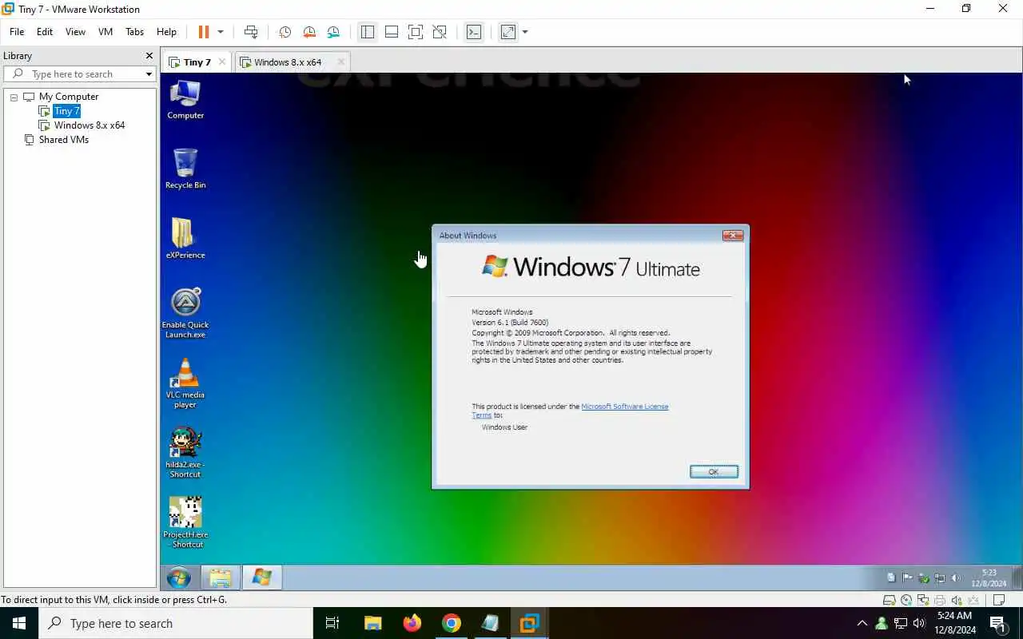Toggle the library sidebar view icon
The image size is (1023, 639).
coord(368,32)
